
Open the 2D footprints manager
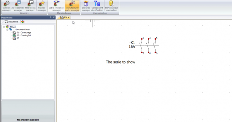18,6
